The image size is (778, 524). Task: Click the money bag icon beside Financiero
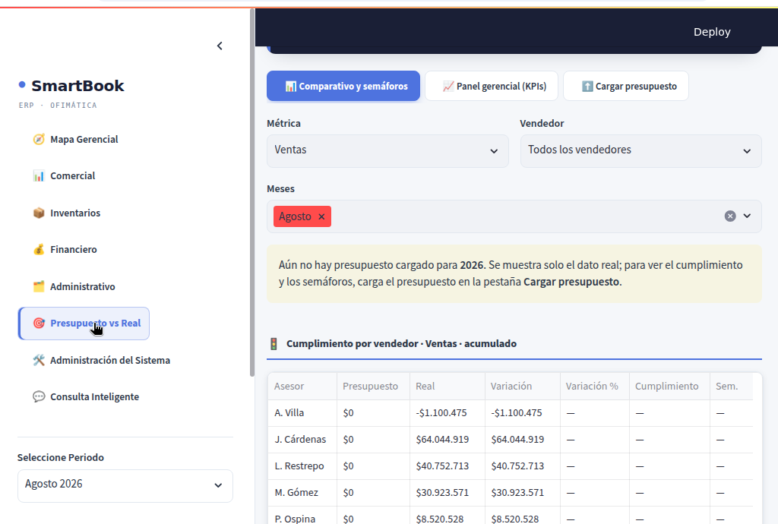[39, 249]
